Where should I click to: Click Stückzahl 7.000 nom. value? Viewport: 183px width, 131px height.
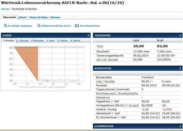[x=165, y=52]
